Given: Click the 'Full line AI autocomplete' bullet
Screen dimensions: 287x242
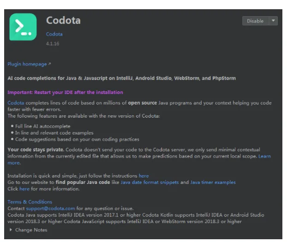Looking at the screenshot, I should (43, 126).
